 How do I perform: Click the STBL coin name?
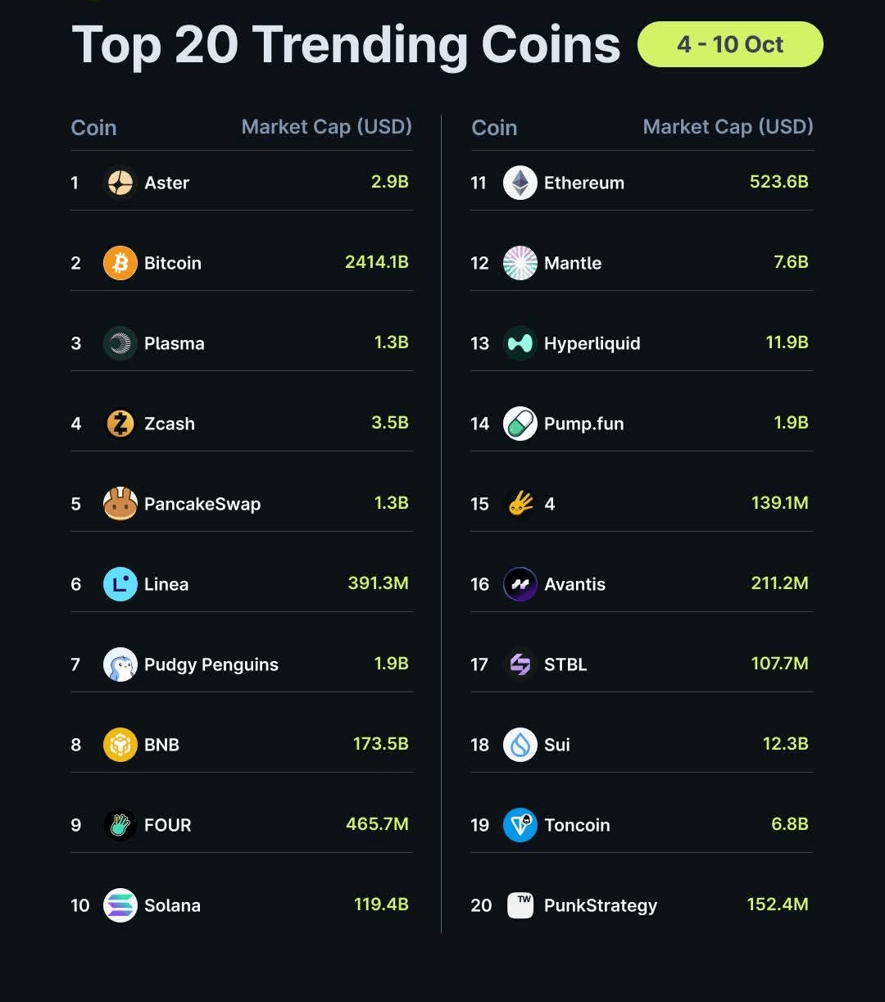[x=565, y=664]
